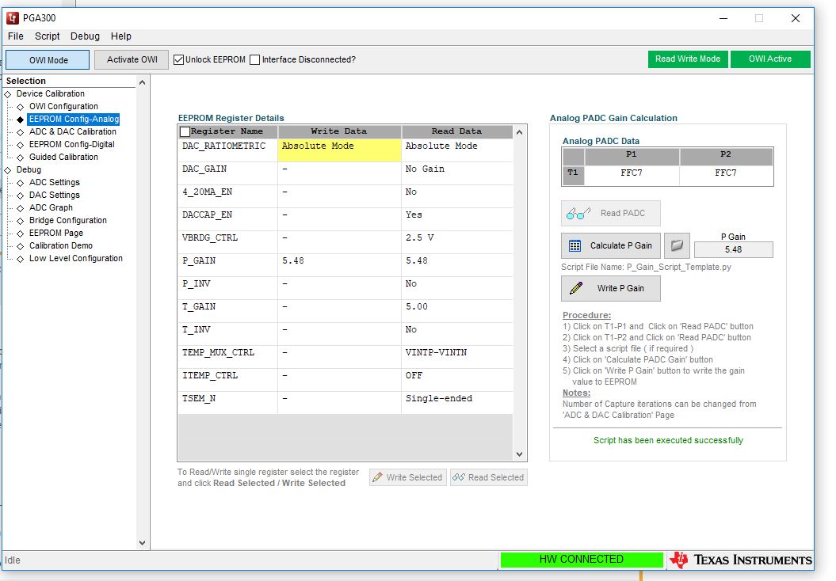The width and height of the screenshot is (836, 581).
Task: Toggle Interface Disconnected checkbox
Action: point(255,59)
